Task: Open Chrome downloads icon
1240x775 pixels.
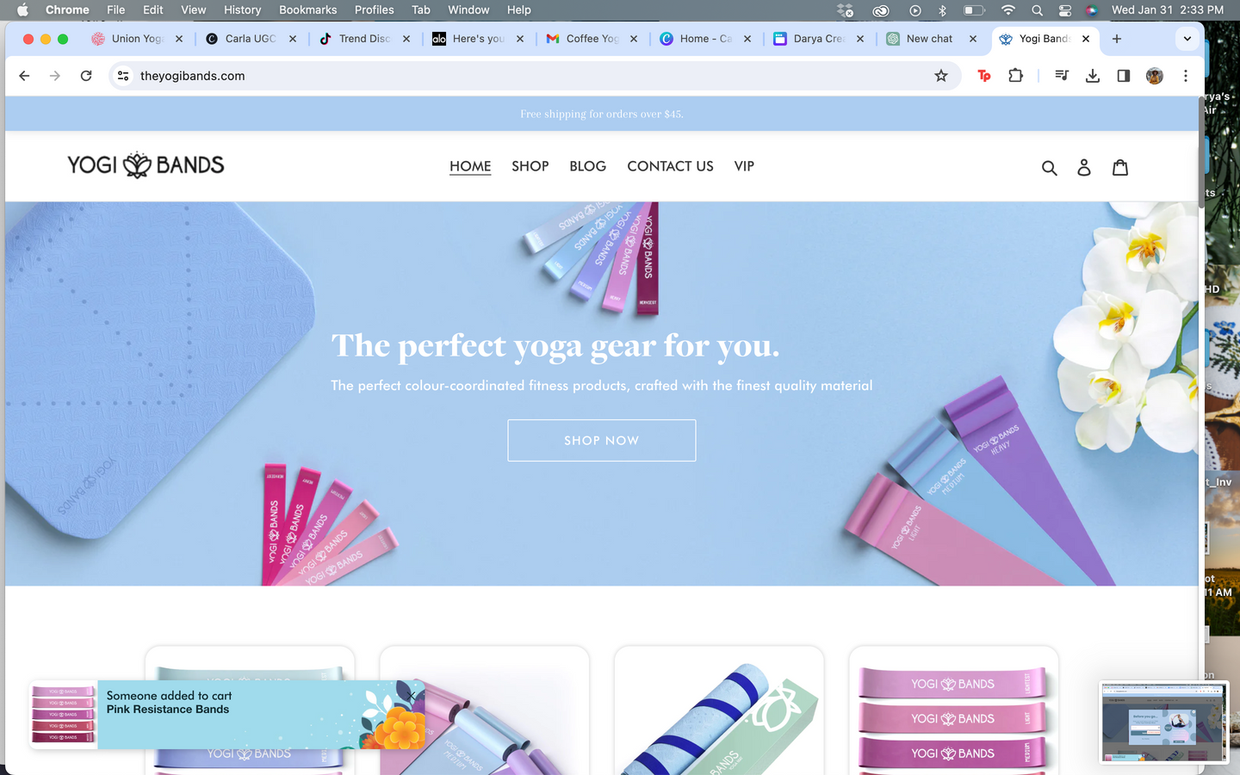Action: coord(1093,76)
